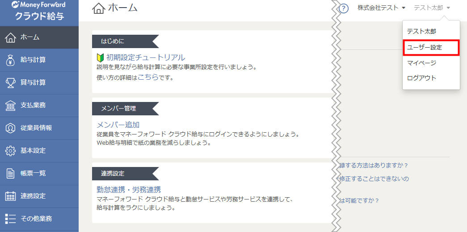
Task: Open the question mark help icon
Action: click(344, 8)
